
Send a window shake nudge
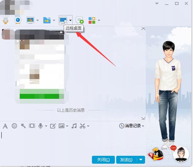pyautogui.click(x=32, y=126)
